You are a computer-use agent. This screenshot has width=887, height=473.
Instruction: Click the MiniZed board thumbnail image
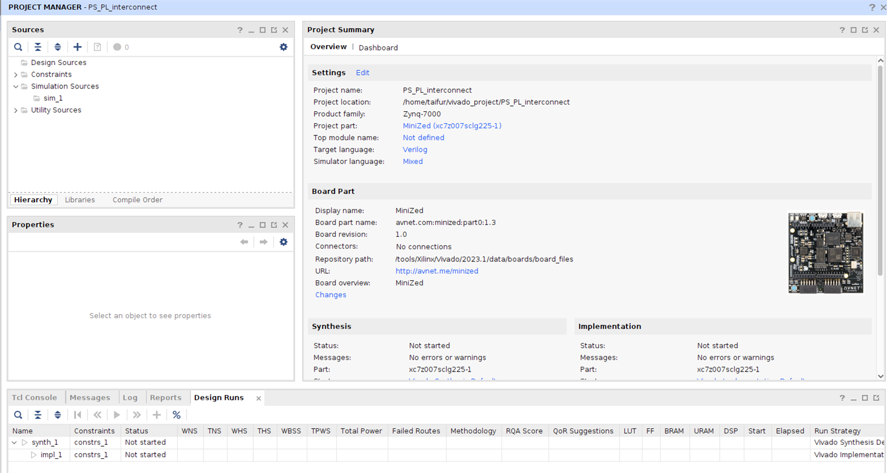point(825,252)
